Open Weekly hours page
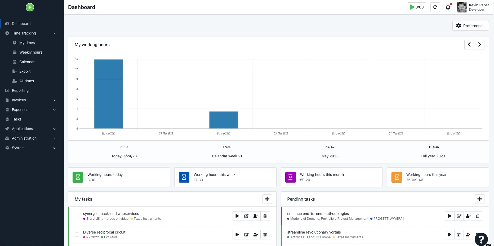Viewport: 494px width, 246px height. (x=32, y=52)
